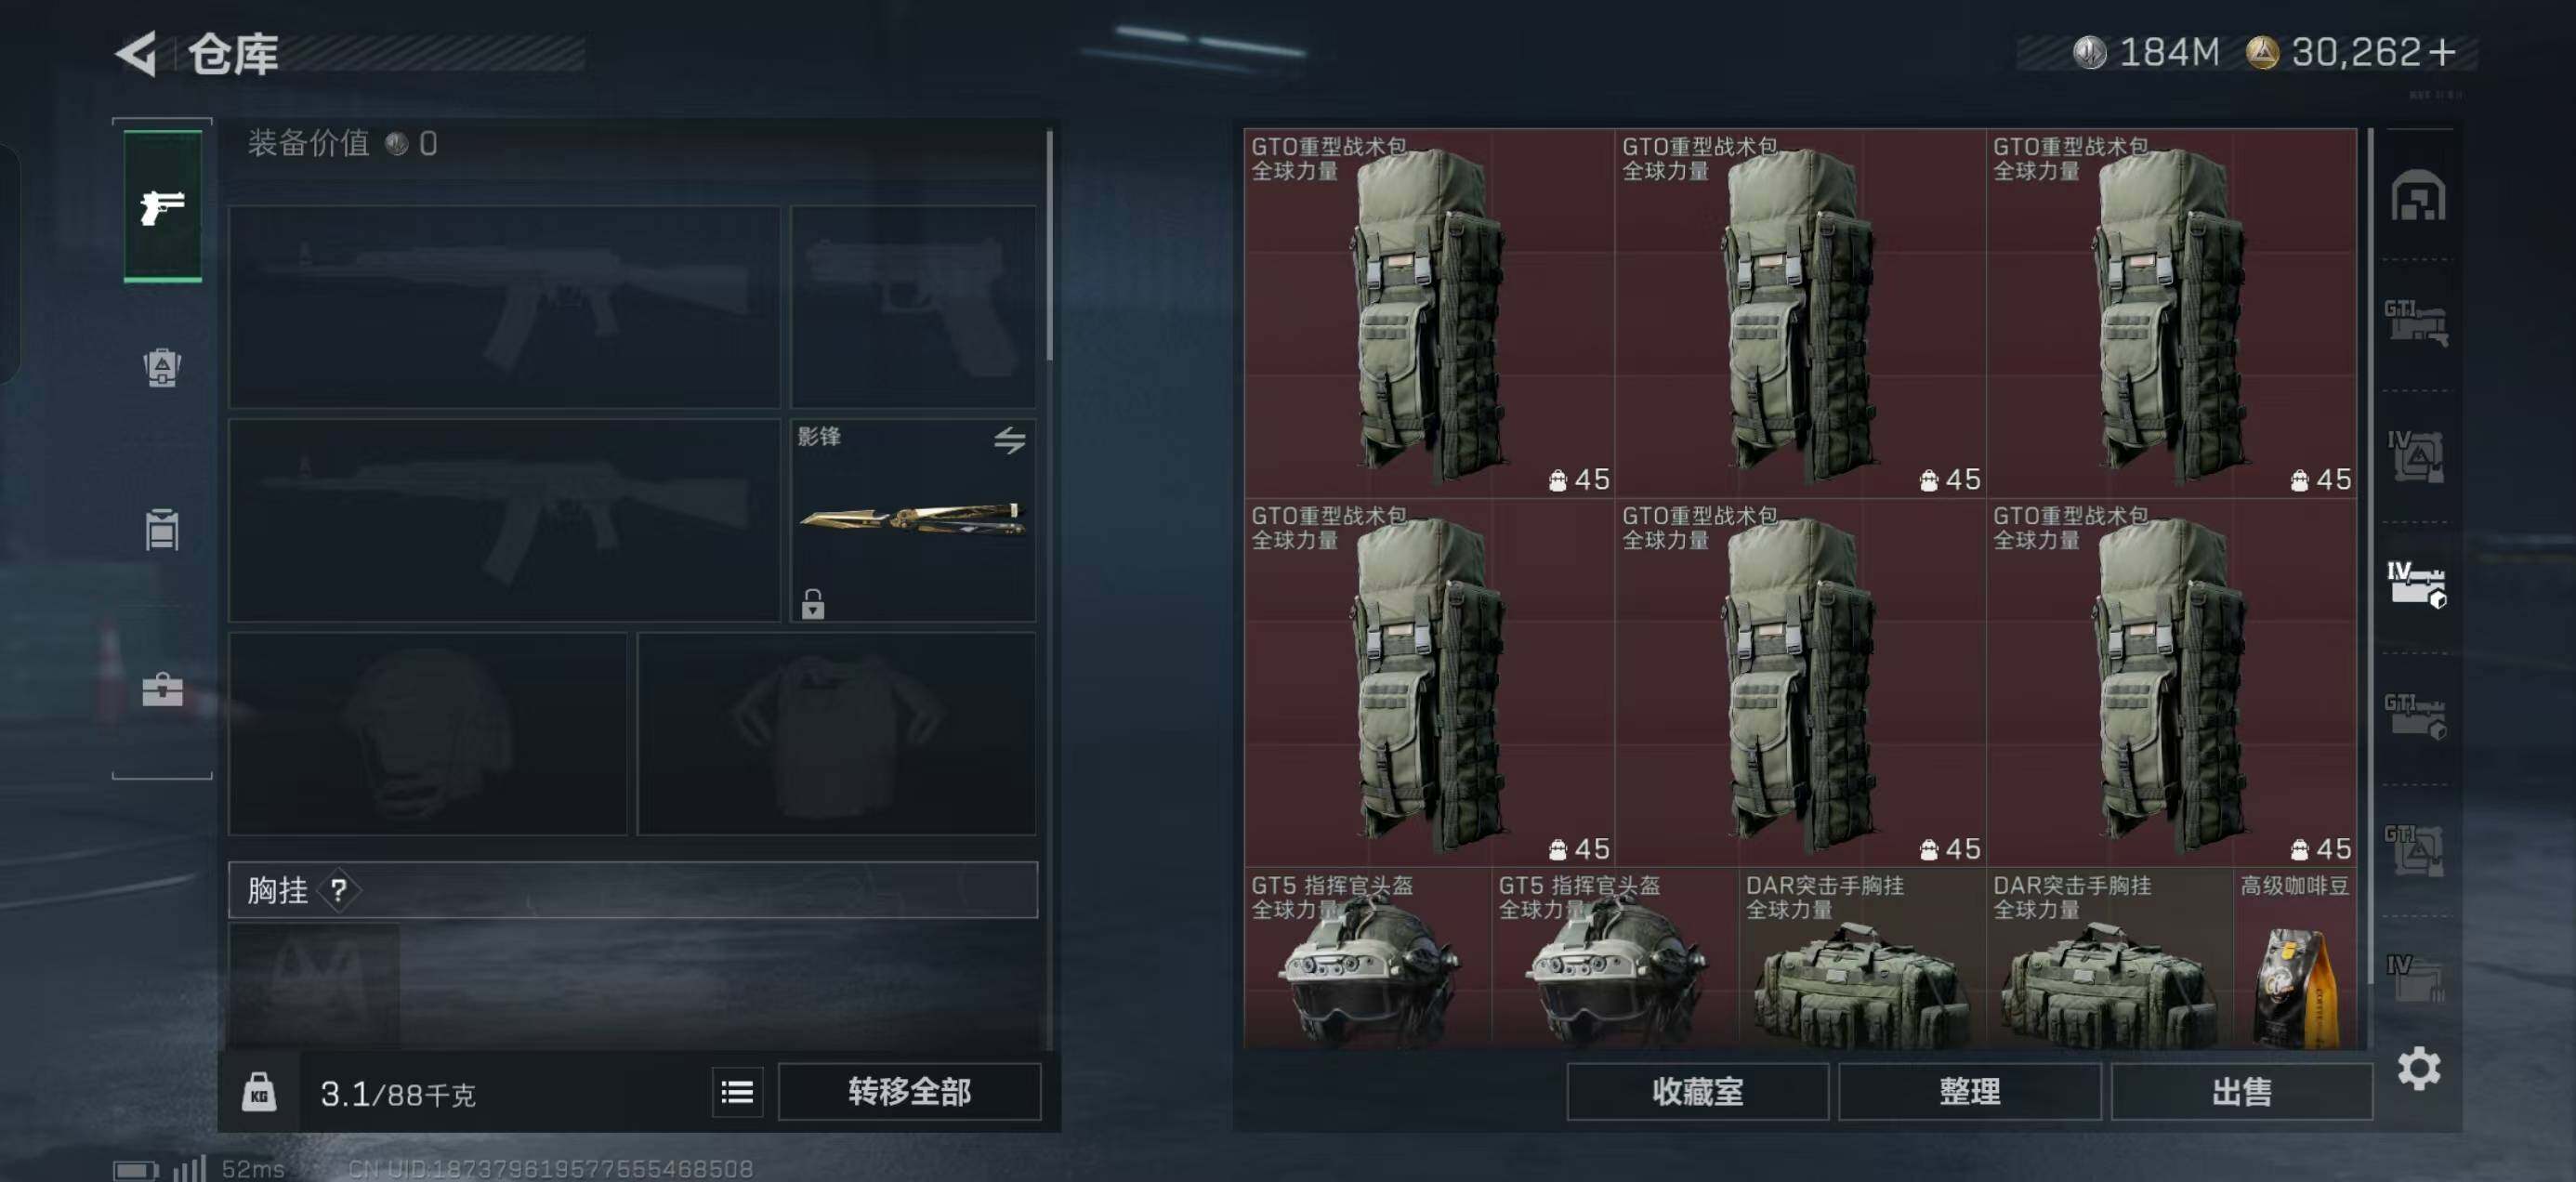Click the 转移全部 button
The width and height of the screenshot is (2576, 1182).
909,1092
